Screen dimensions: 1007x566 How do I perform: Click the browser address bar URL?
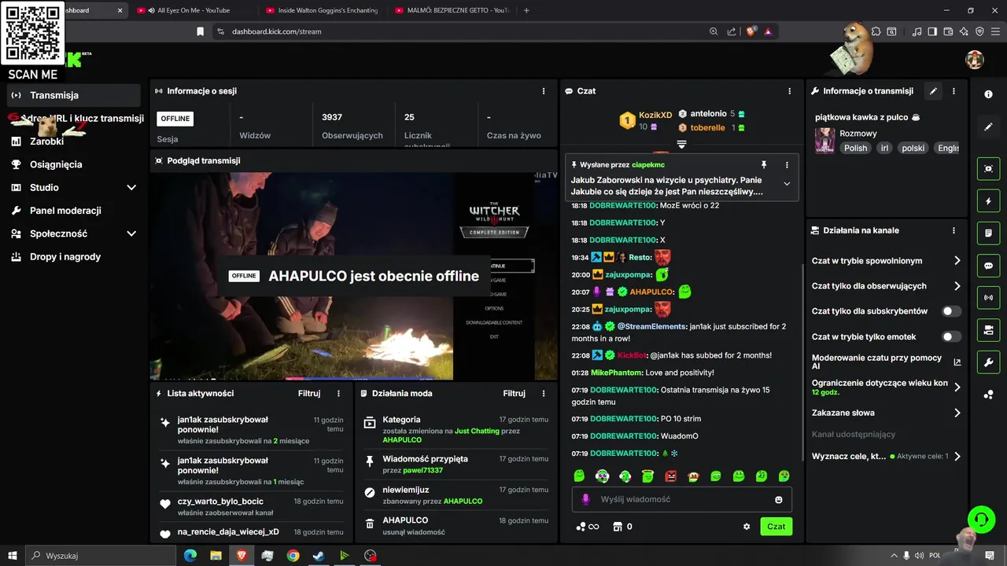[277, 31]
